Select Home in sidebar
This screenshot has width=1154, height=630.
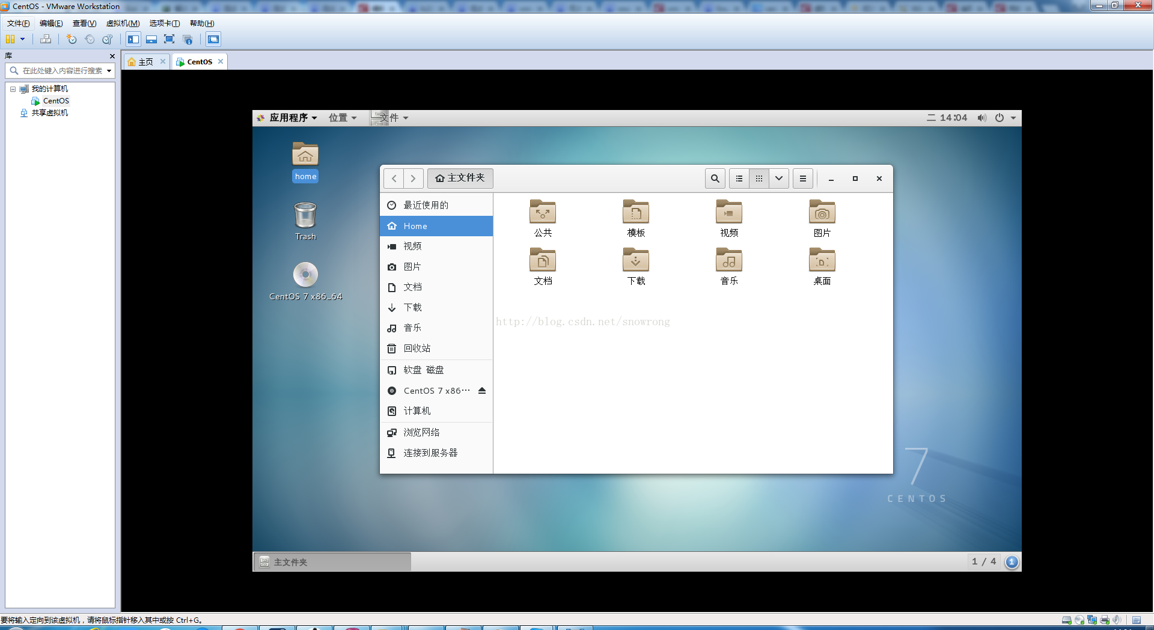pyautogui.click(x=436, y=226)
